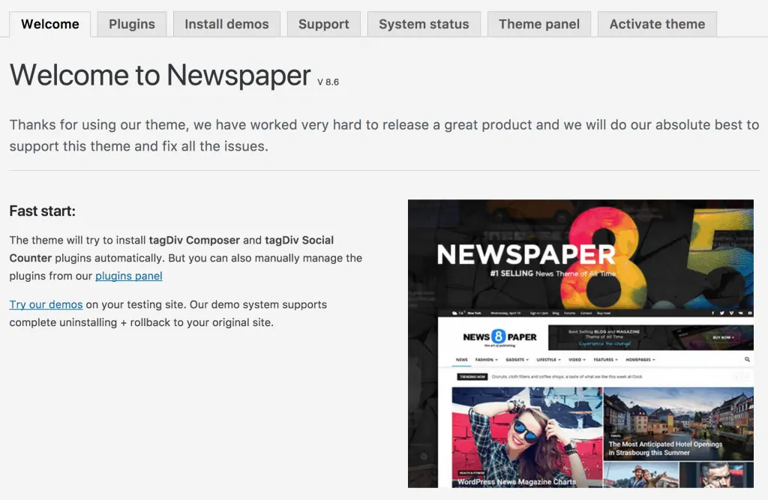This screenshot has height=500, width=768.
Task: Click the tagDiv Composer bold text
Action: [194, 240]
